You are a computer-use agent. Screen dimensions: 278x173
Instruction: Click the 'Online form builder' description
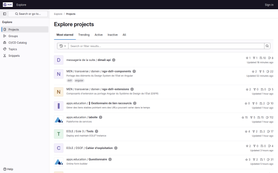pos(77,164)
